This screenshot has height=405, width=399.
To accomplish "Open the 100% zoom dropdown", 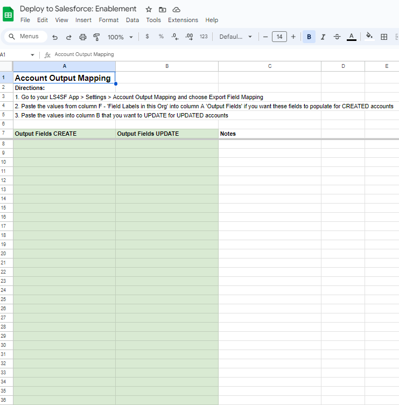I will [120, 37].
